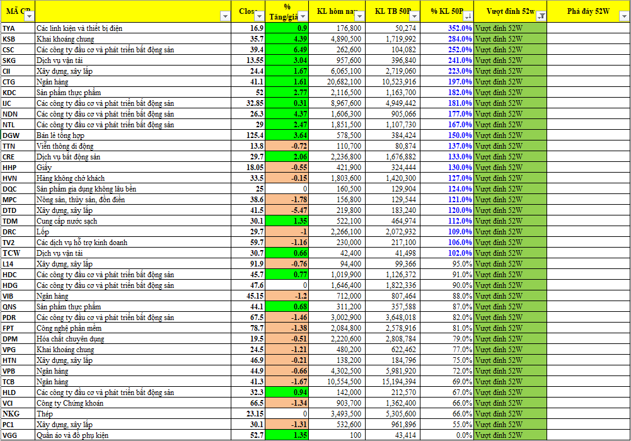Expand the Close column filter arrow
The image size is (631, 441).
pyautogui.click(x=259, y=17)
